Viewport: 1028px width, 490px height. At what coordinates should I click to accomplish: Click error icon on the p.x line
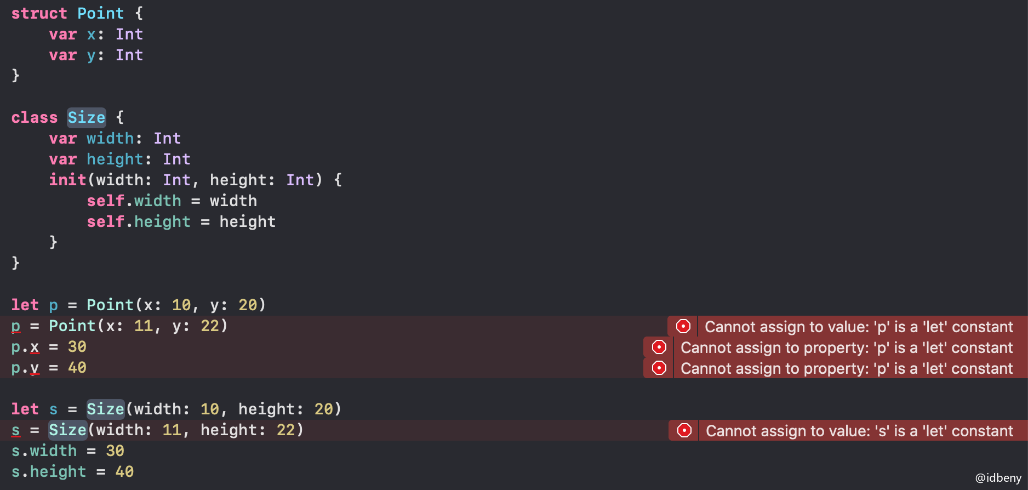click(659, 347)
